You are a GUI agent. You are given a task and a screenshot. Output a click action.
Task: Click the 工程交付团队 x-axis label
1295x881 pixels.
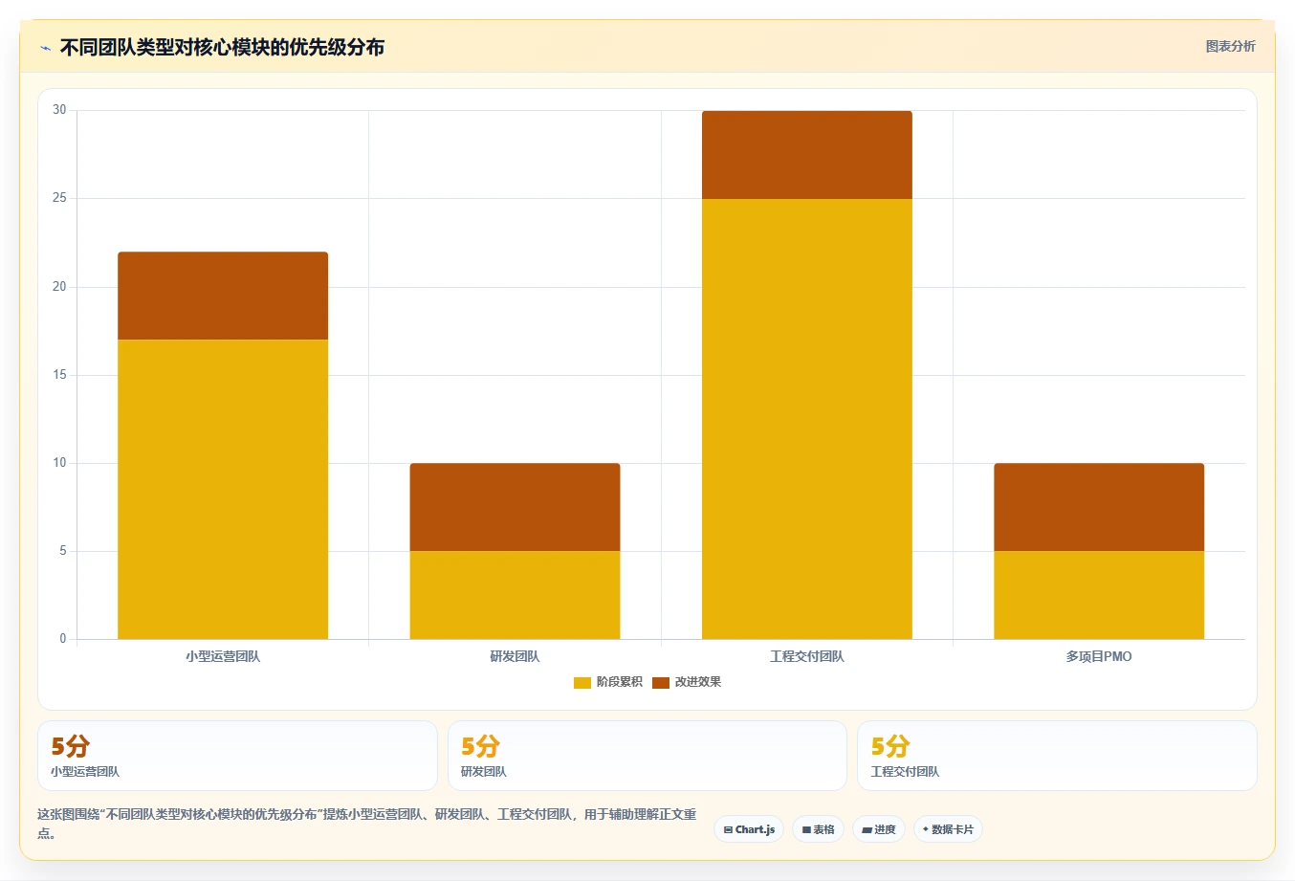pos(807,656)
